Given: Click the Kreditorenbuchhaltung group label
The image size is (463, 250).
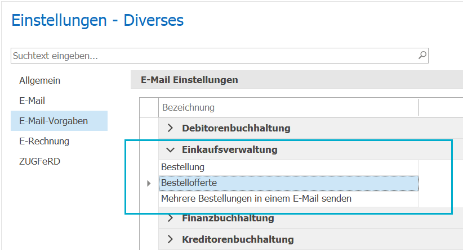Looking at the screenshot, I should tap(238, 239).
